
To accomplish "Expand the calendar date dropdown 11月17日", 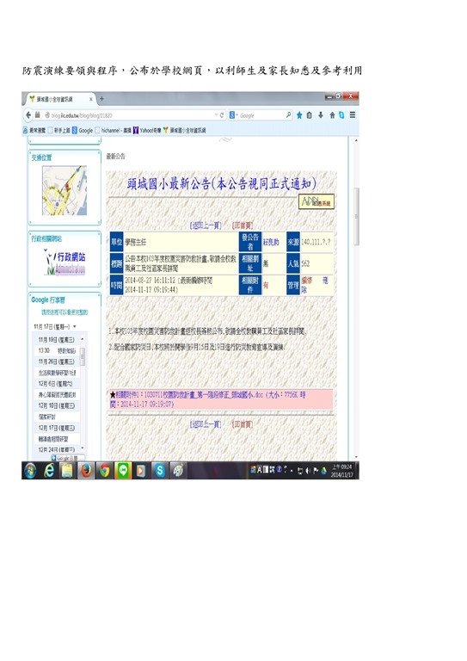I will click(x=55, y=326).
